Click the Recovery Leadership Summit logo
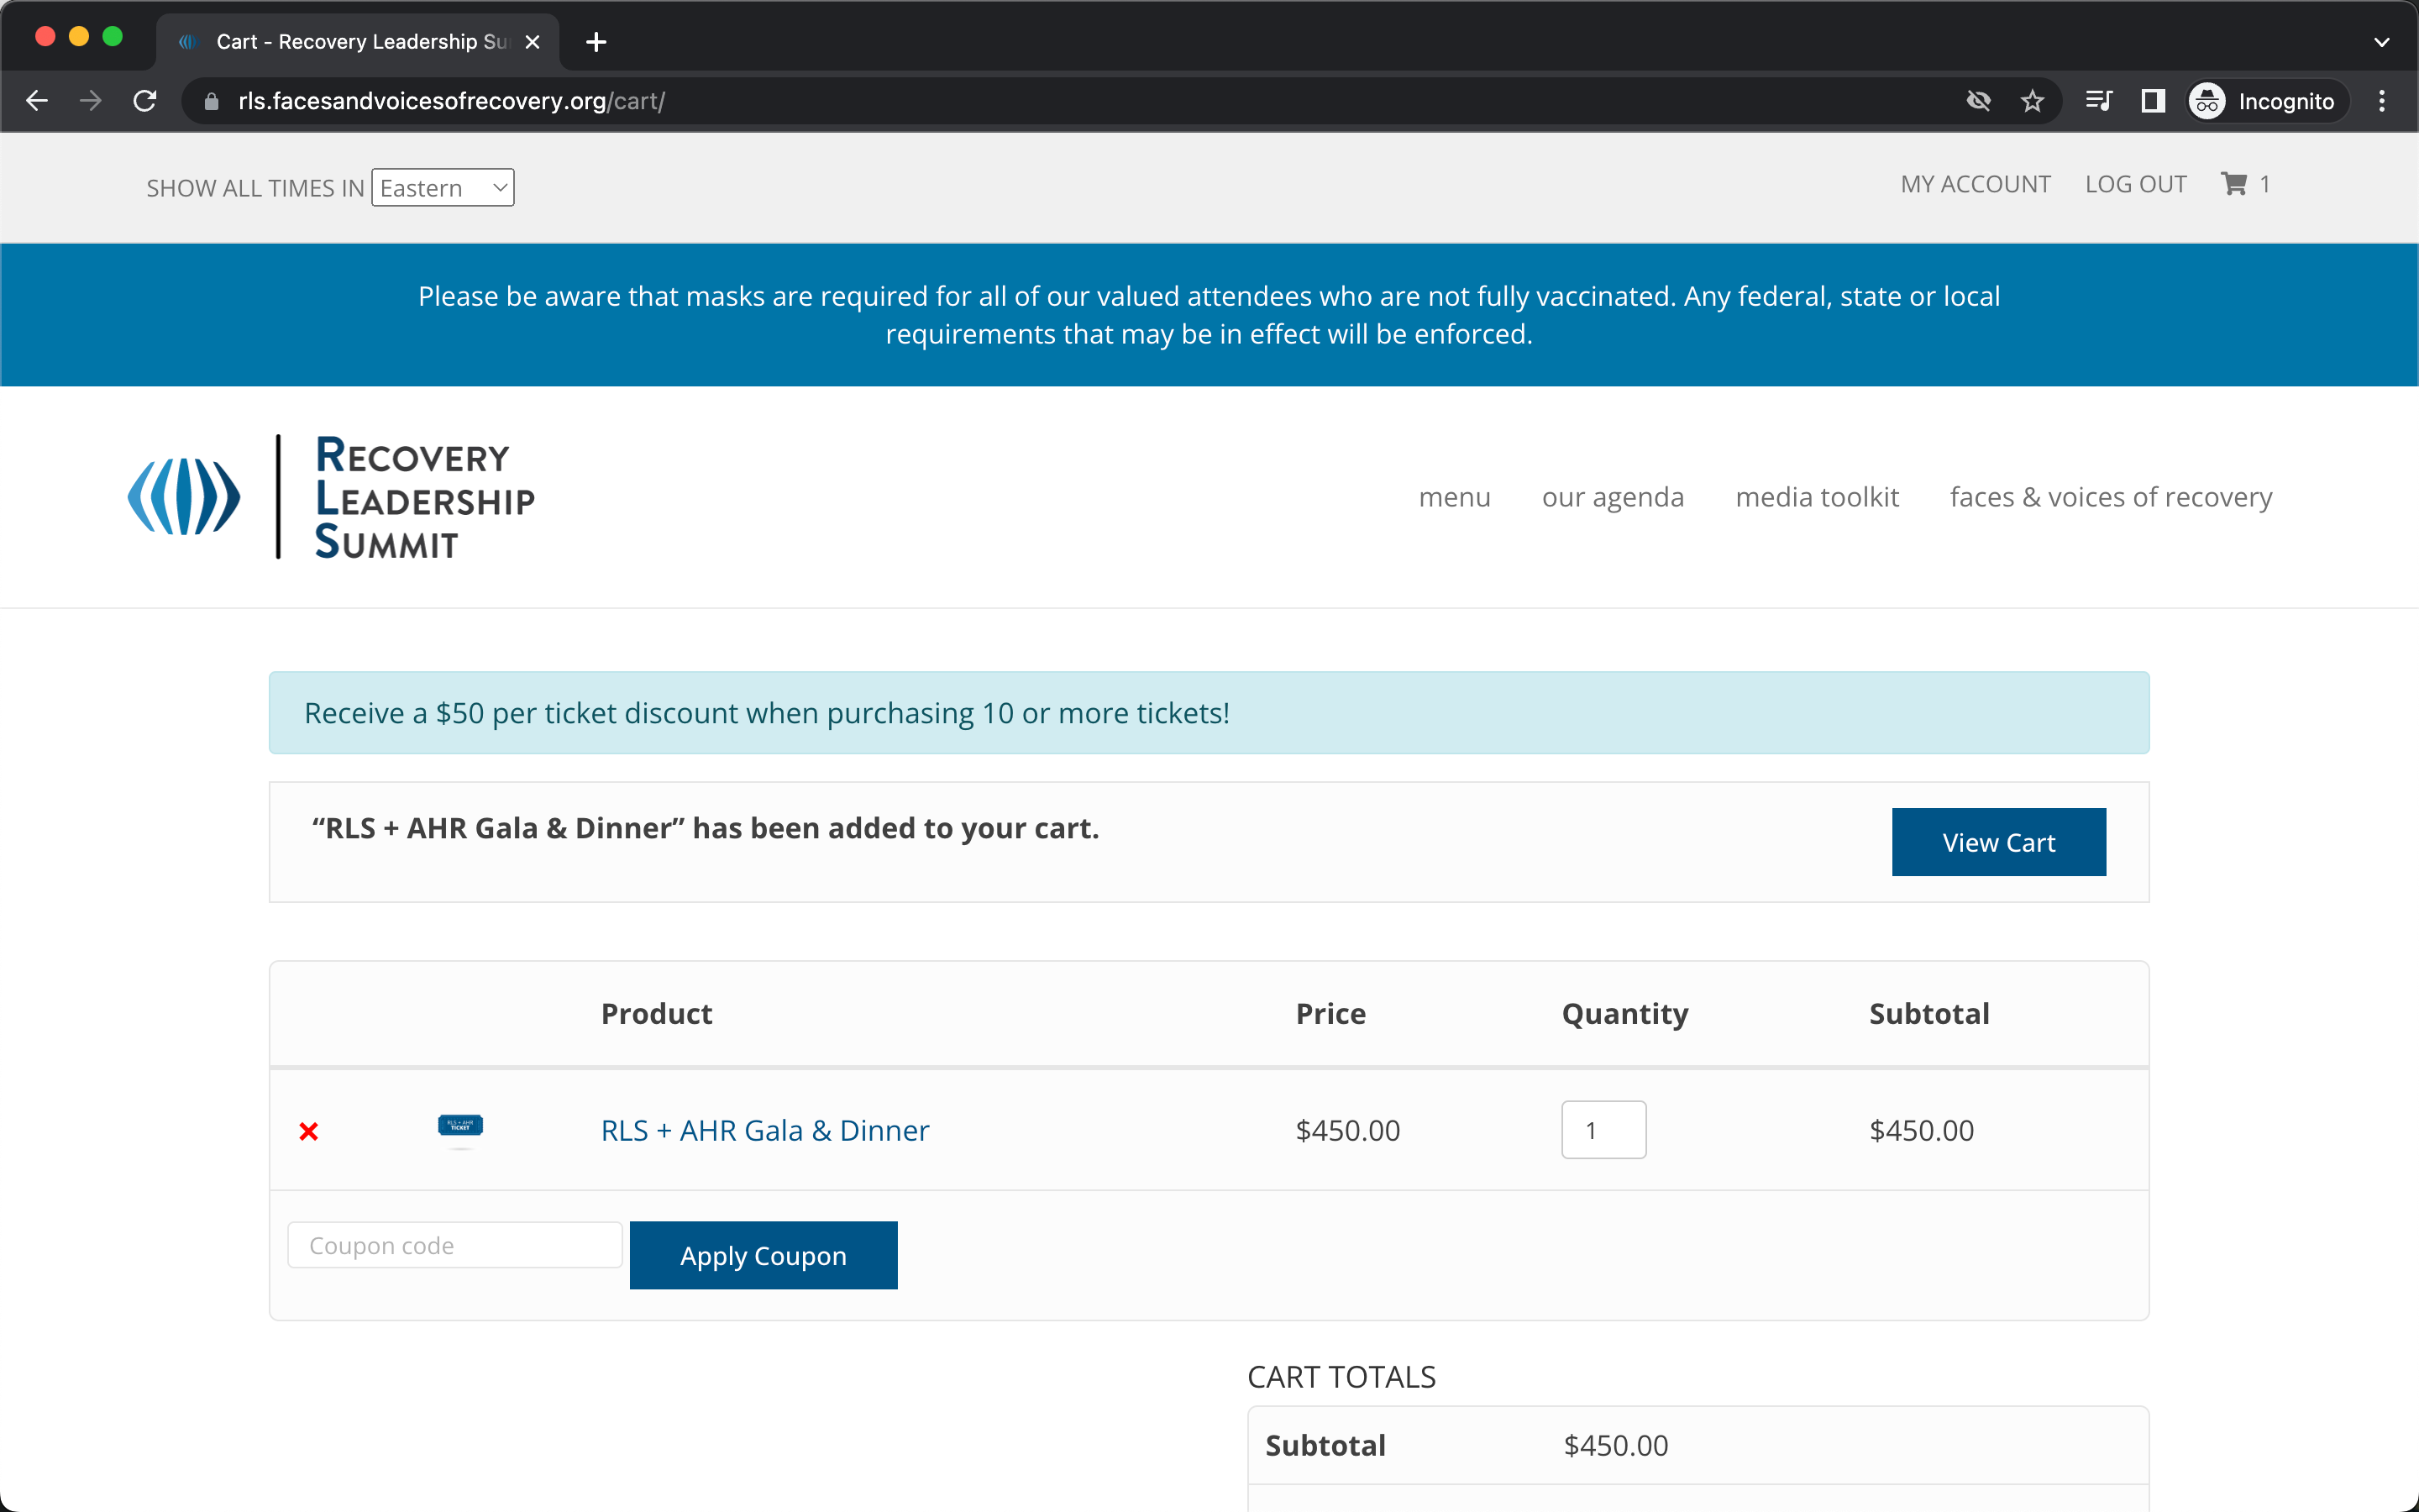Viewport: 2419px width, 1512px height. tap(332, 497)
